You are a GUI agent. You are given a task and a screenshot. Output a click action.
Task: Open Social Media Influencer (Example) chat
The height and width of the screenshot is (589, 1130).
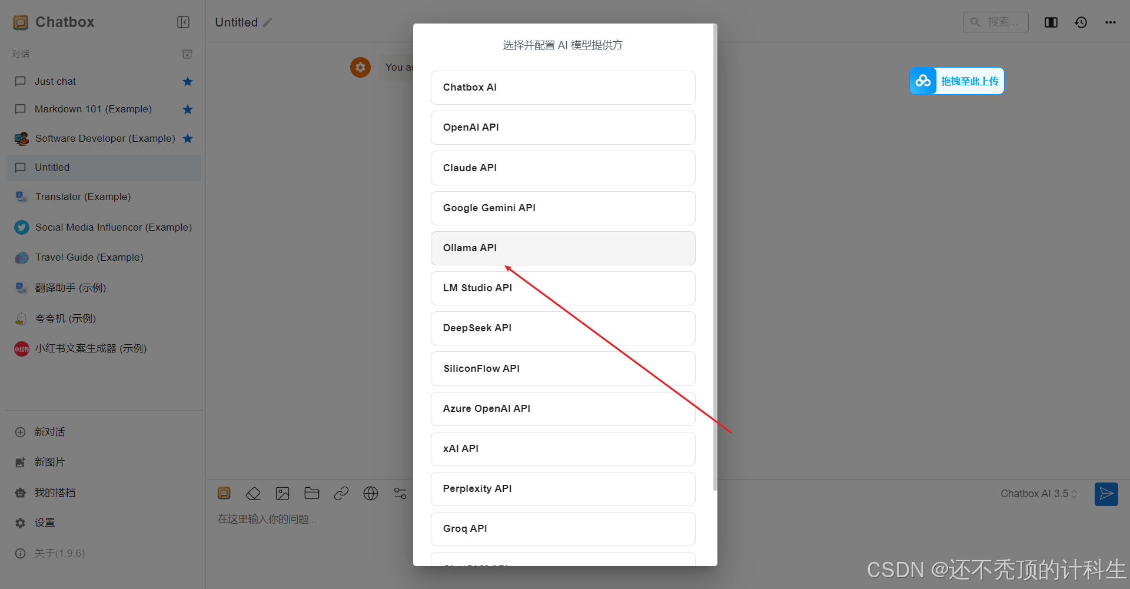(104, 228)
